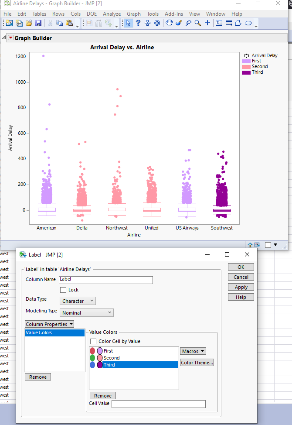The image size is (292, 425).
Task: Expand the Modeling Type combo box
Action: click(x=86, y=312)
